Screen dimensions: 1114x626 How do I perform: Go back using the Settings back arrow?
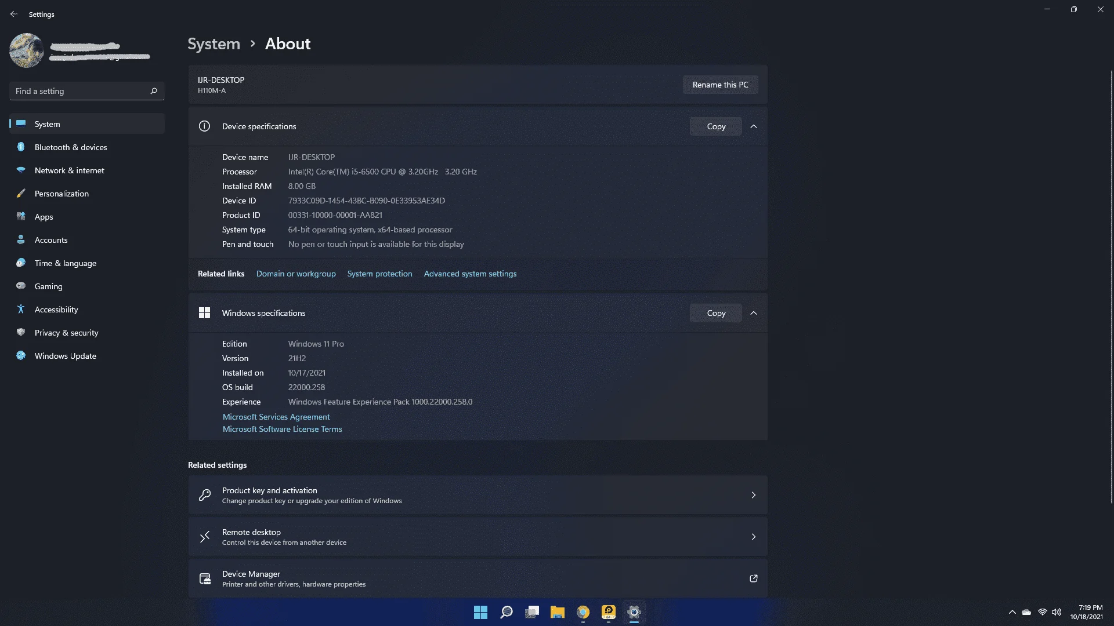pyautogui.click(x=14, y=14)
